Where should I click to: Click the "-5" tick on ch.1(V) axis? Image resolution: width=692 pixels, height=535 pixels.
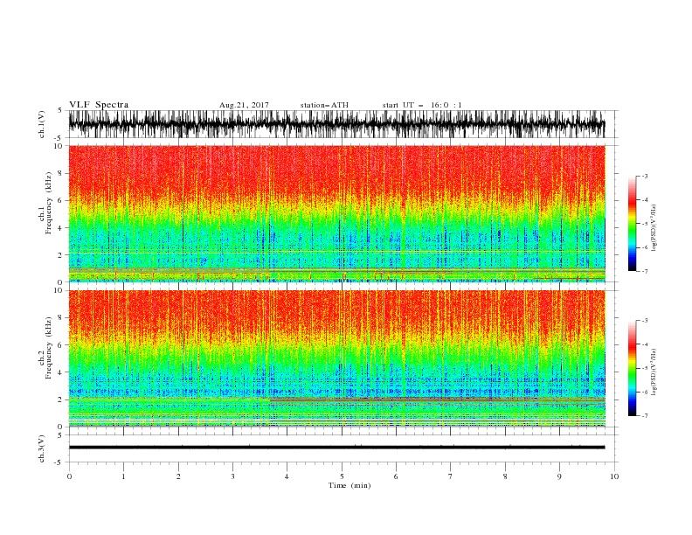coord(59,138)
